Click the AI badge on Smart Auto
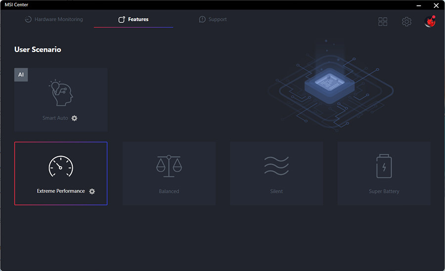The image size is (445, 271). pyautogui.click(x=21, y=75)
